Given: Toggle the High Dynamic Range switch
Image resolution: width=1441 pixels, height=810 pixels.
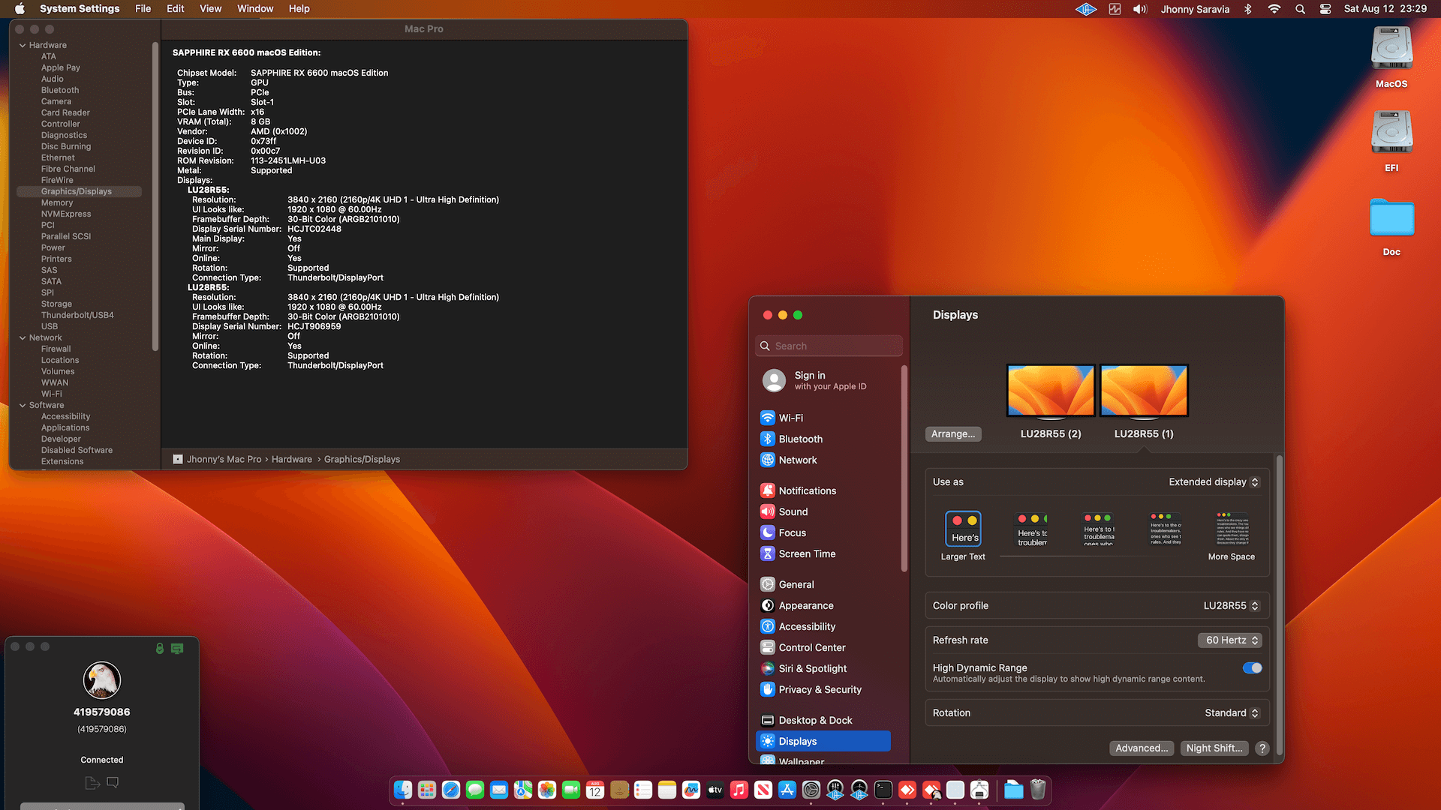Looking at the screenshot, I should tap(1252, 667).
